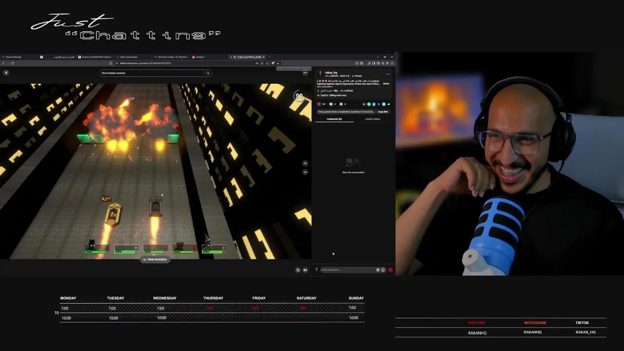The height and width of the screenshot is (351, 624).
Task: Expand the caption with more
Action: (386, 83)
